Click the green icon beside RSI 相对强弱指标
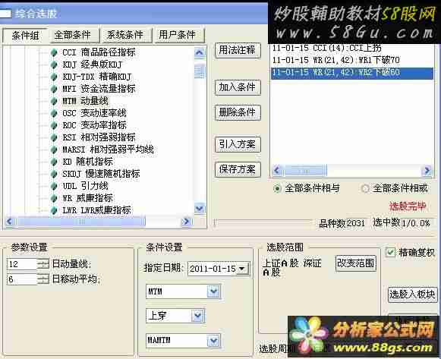Screen dimensions: 441x359 pyautogui.click(x=54, y=137)
